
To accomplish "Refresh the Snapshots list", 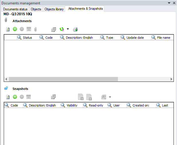I will [x=8, y=97].
